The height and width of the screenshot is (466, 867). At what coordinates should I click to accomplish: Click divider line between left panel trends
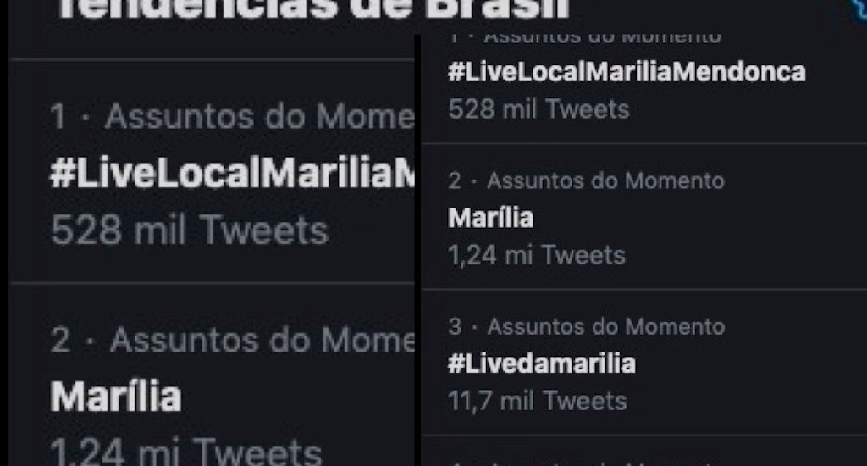click(212, 282)
